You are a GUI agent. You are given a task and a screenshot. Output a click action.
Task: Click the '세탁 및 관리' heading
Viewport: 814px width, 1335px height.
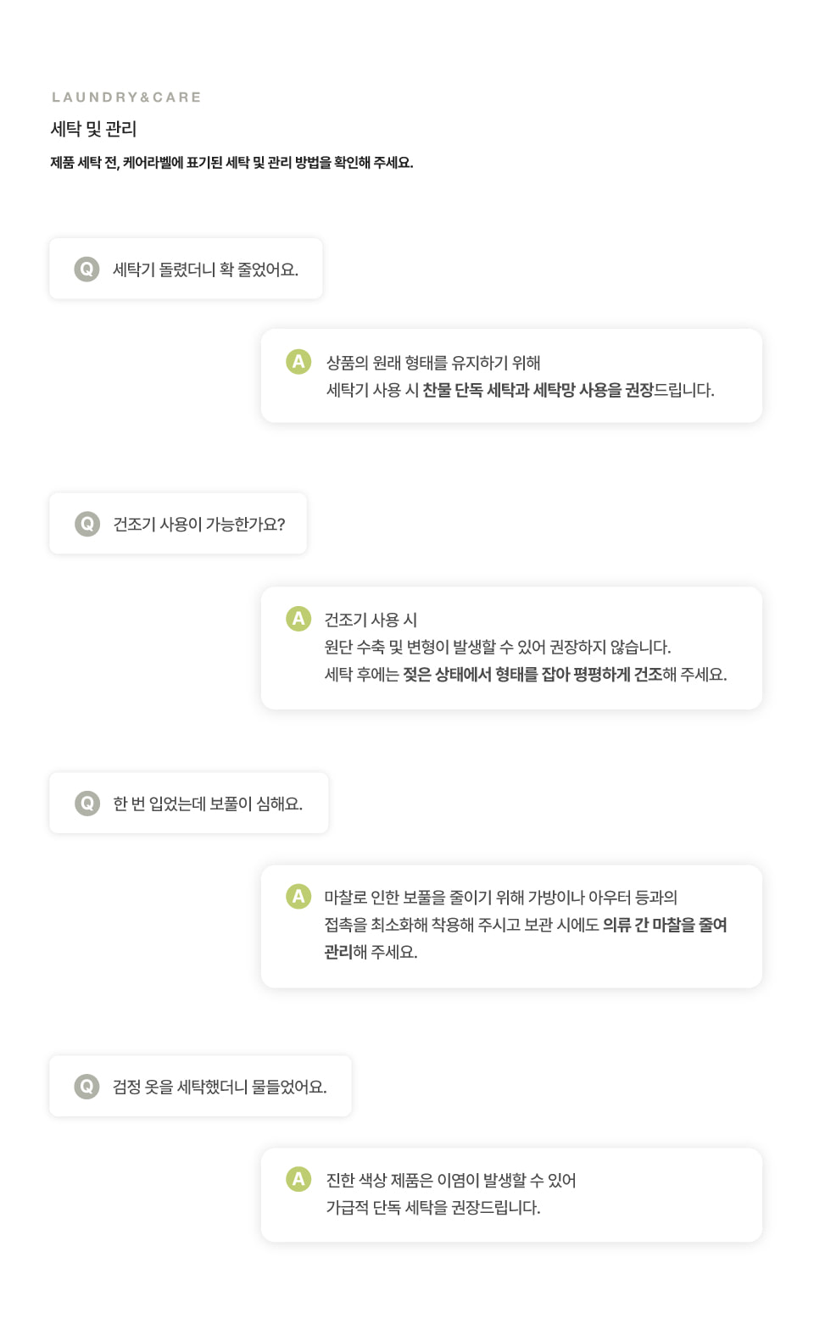pos(93,129)
